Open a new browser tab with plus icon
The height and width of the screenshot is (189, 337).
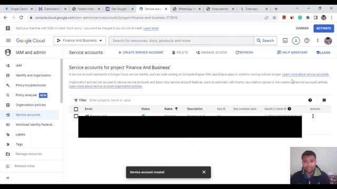pyautogui.click(x=276, y=9)
